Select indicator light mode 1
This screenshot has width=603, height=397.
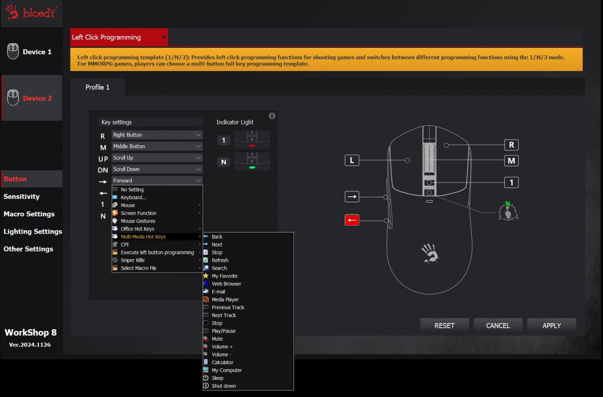click(224, 140)
